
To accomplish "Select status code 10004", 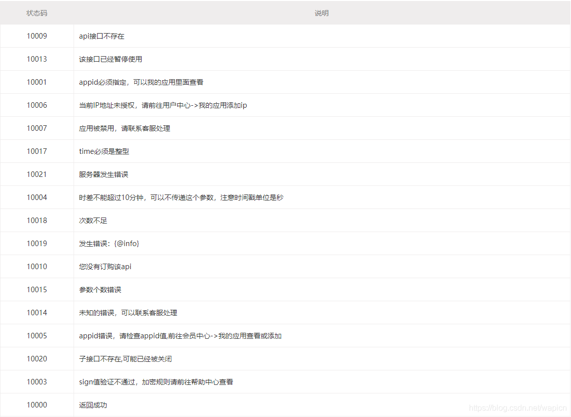I will click(37, 197).
